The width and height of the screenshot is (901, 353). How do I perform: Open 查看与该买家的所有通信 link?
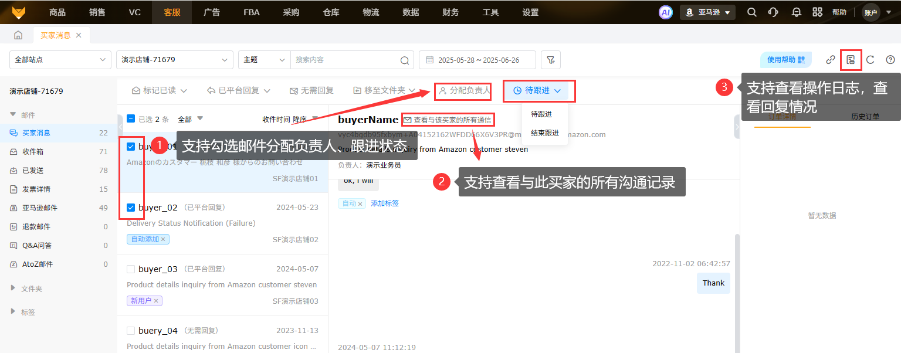pyautogui.click(x=448, y=120)
